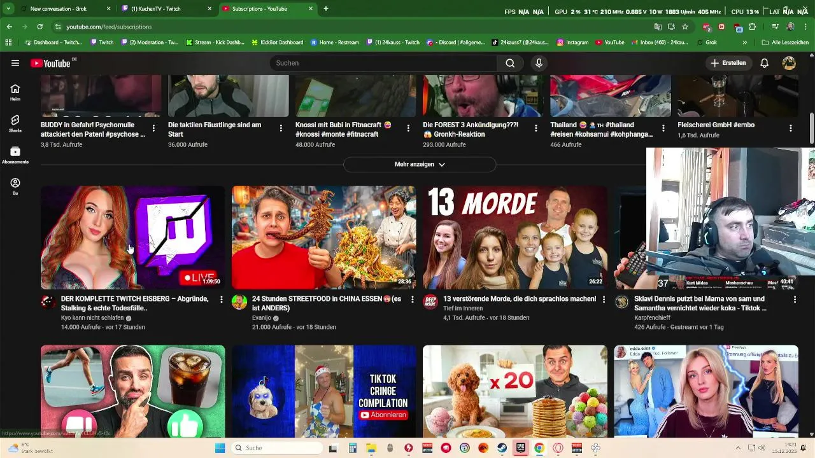This screenshot has width=815, height=458.
Task: Open options for Thailand short
Action: pyautogui.click(x=663, y=128)
